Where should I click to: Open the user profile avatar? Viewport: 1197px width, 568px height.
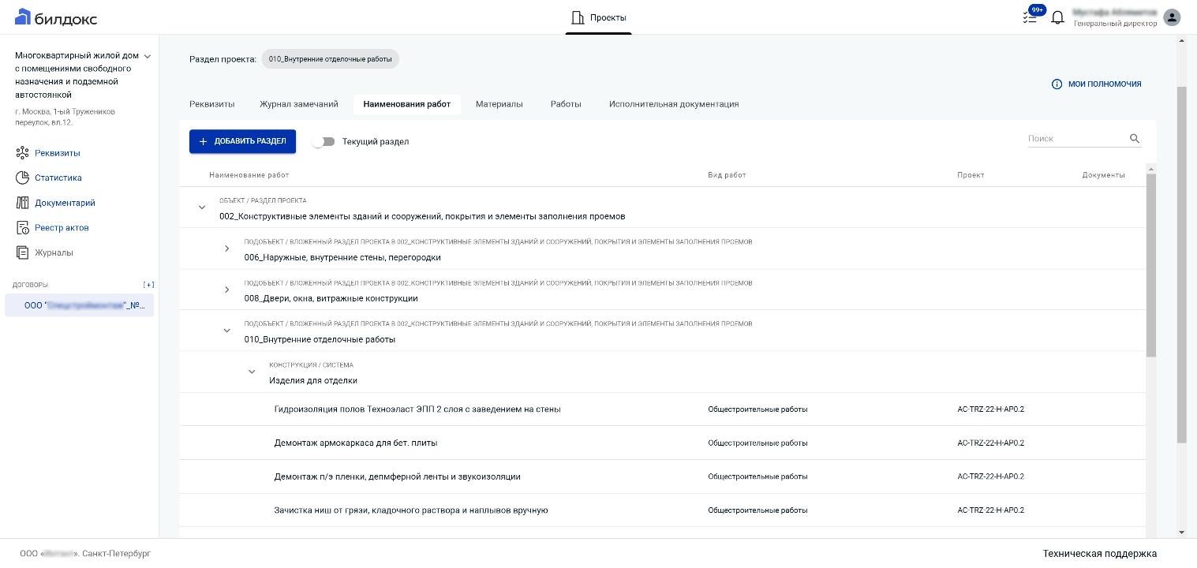[x=1173, y=17]
